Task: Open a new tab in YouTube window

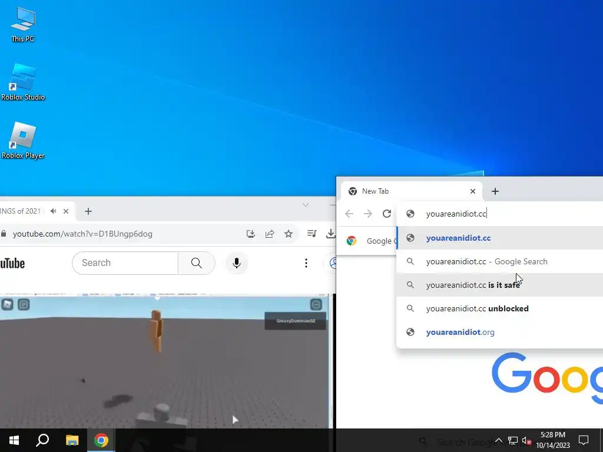Action: (88, 211)
